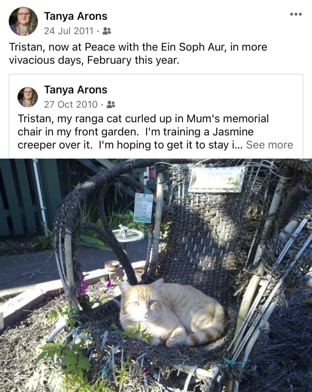Click the shared post card border area
The width and height of the screenshot is (312, 392).
click(156, 116)
